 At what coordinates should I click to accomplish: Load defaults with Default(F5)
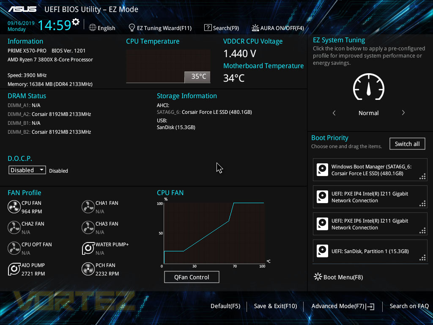(x=225, y=306)
